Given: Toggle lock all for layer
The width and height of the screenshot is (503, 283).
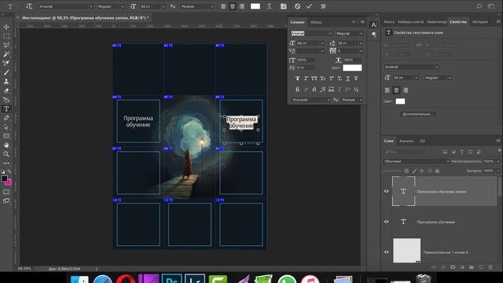Looking at the screenshot, I should [x=437, y=171].
